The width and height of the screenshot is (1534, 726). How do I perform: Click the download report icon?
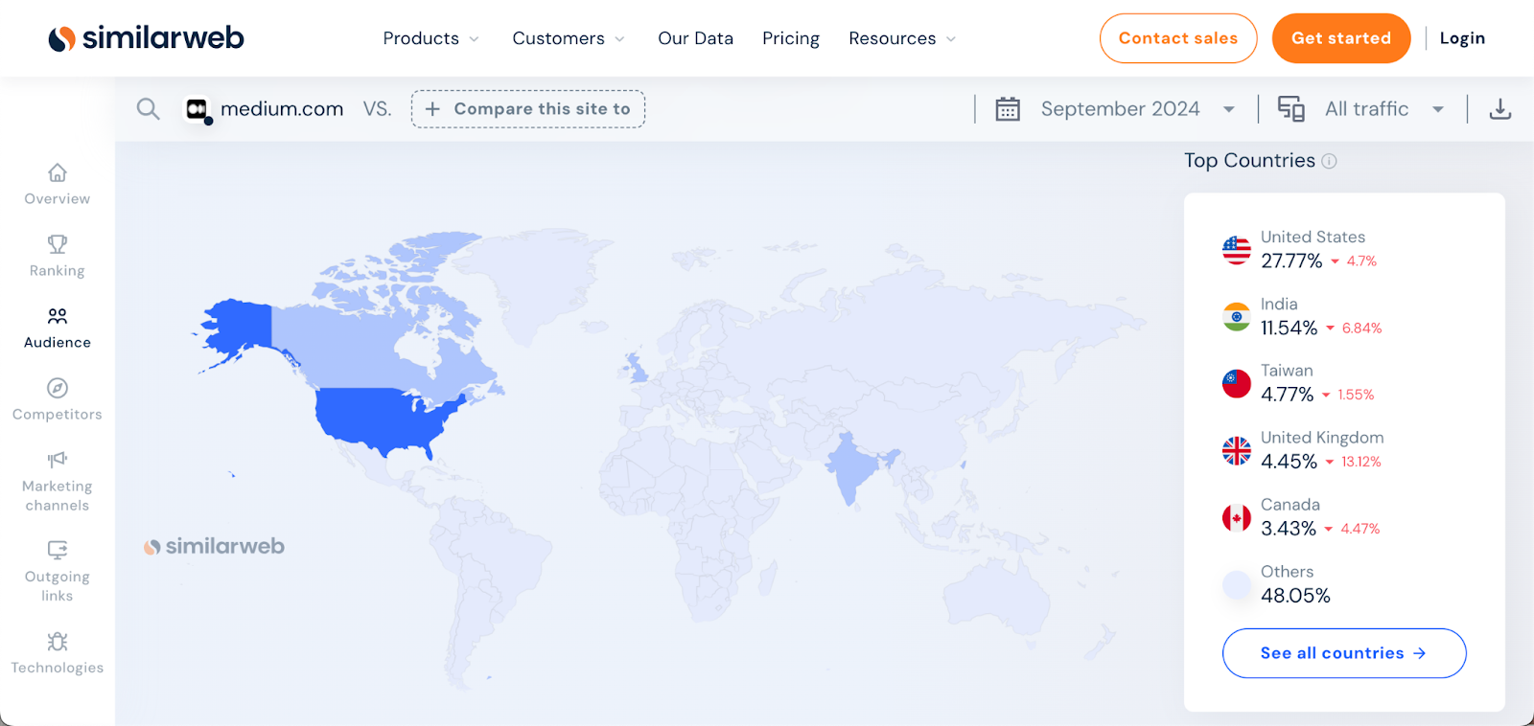1500,109
